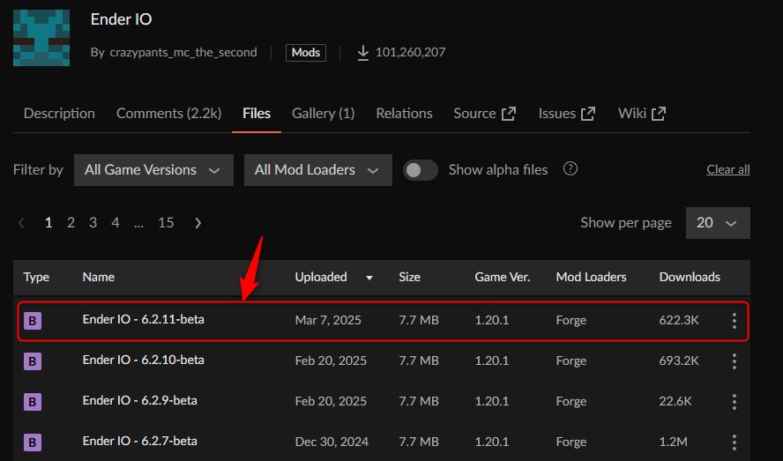783x461 pixels.
Task: Click beta badge for 6.2.11-beta file
Action: pos(33,321)
